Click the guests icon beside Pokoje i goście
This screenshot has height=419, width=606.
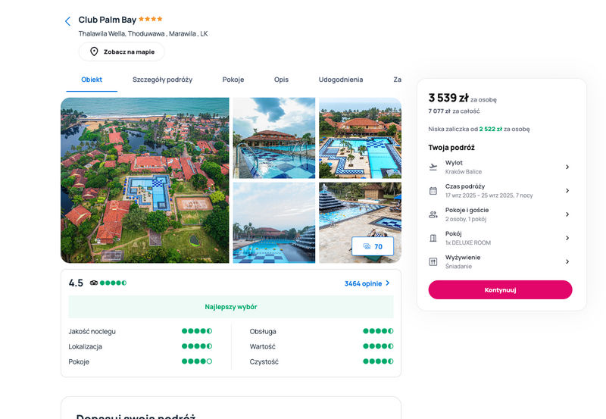(433, 214)
